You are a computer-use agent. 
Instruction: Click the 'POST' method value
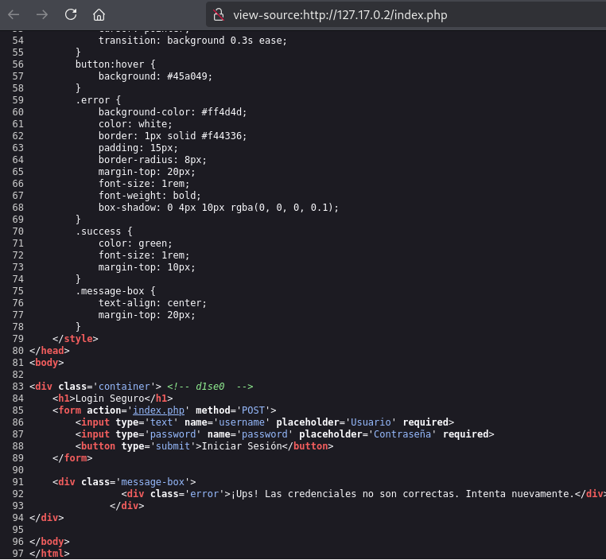click(253, 410)
